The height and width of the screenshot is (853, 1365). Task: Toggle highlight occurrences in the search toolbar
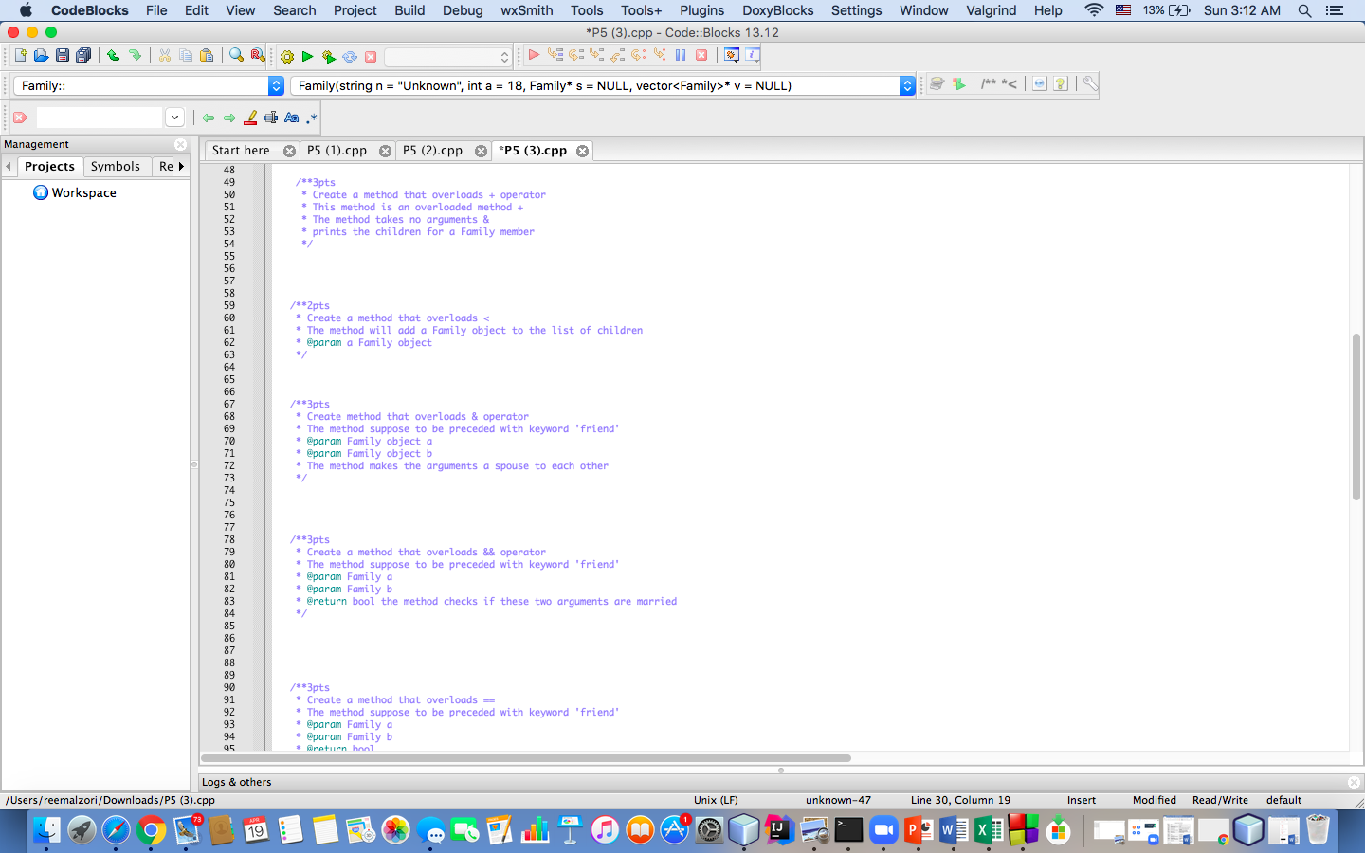250,118
